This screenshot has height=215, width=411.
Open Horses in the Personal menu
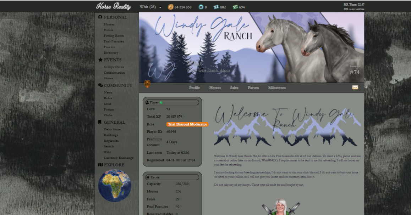coord(109,24)
